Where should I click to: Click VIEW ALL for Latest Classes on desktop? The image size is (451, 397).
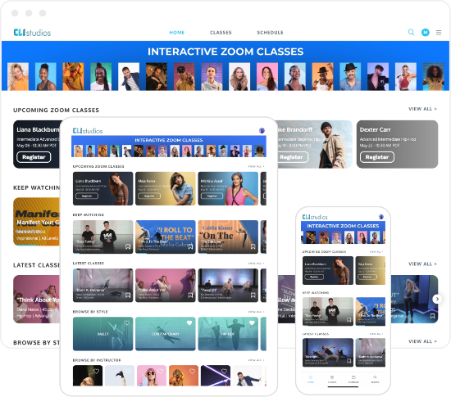422,264
